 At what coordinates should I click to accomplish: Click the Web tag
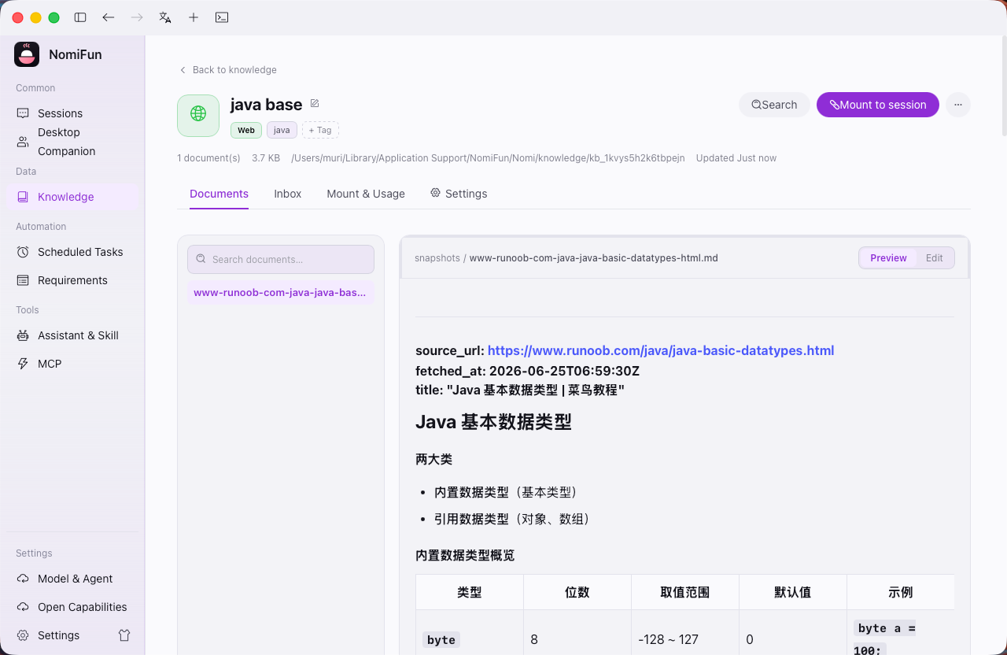click(246, 130)
